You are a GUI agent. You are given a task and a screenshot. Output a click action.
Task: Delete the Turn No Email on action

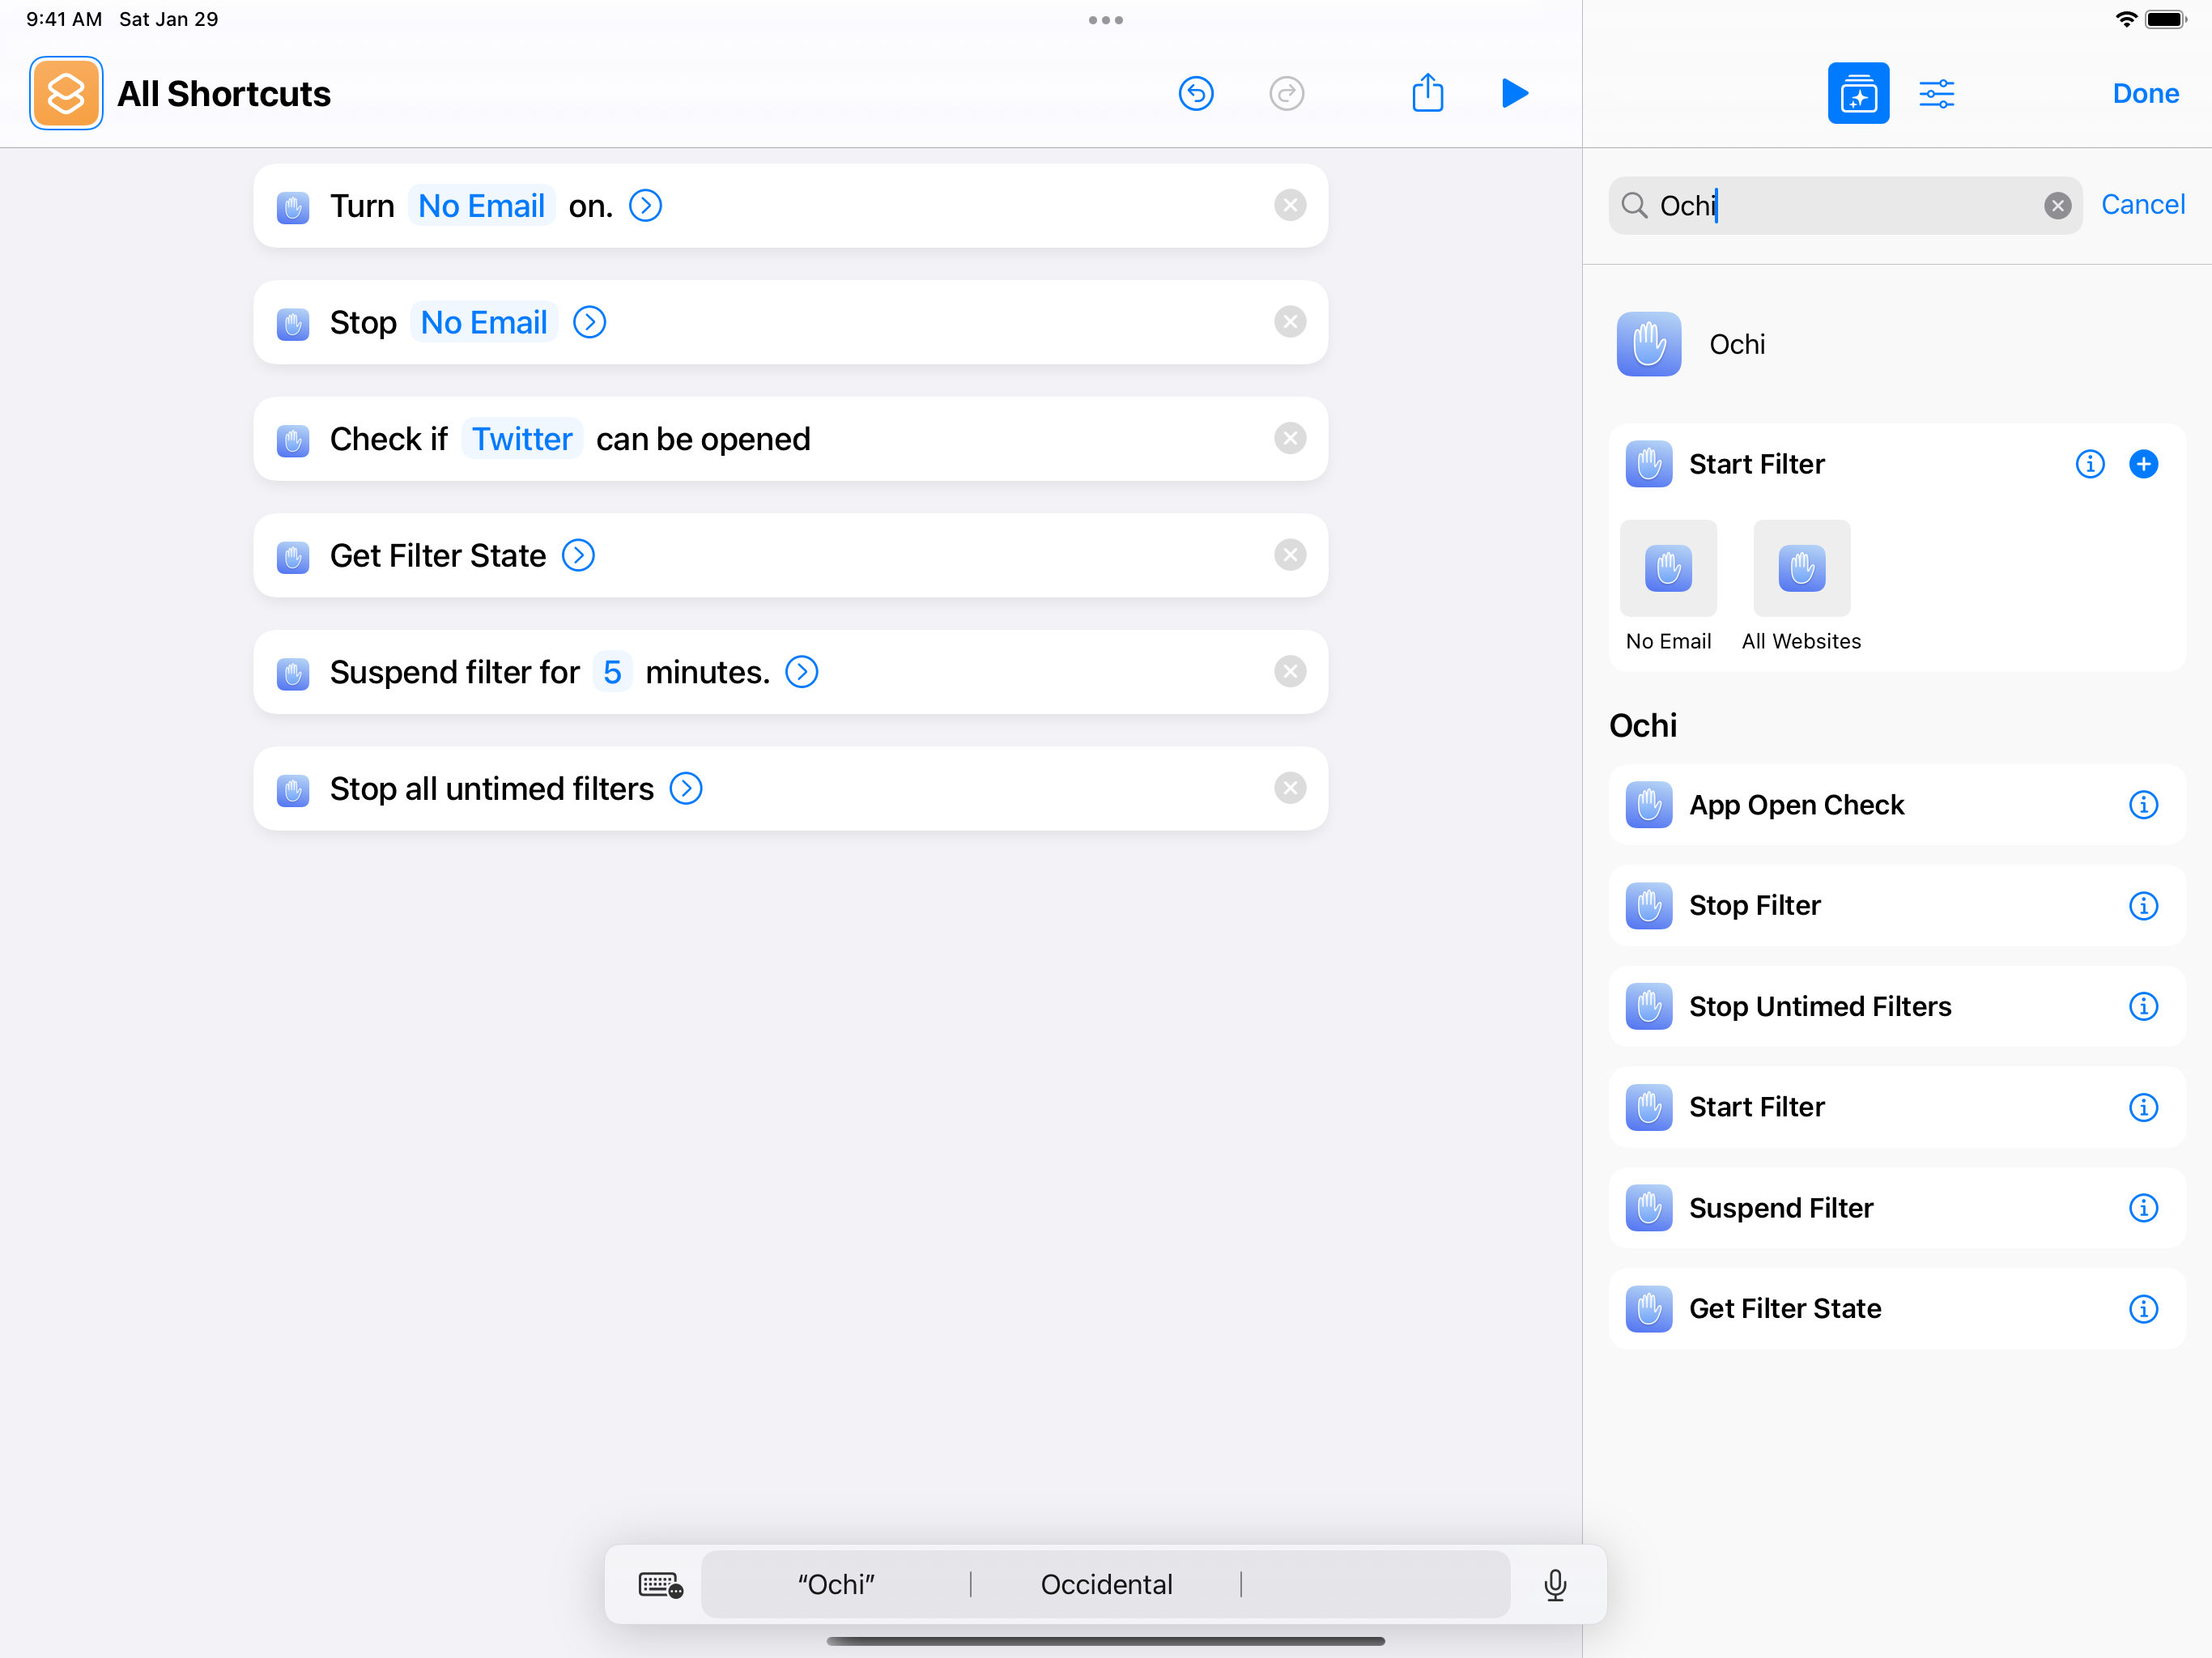[1289, 206]
